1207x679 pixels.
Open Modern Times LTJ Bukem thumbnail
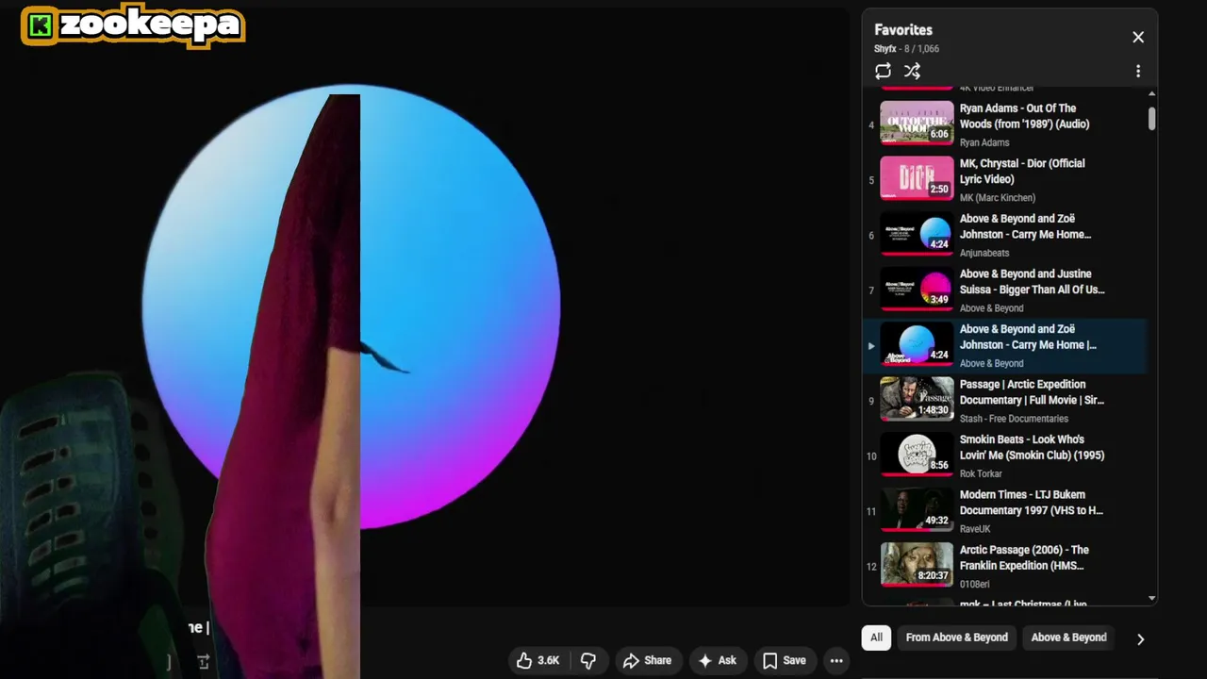click(x=917, y=509)
